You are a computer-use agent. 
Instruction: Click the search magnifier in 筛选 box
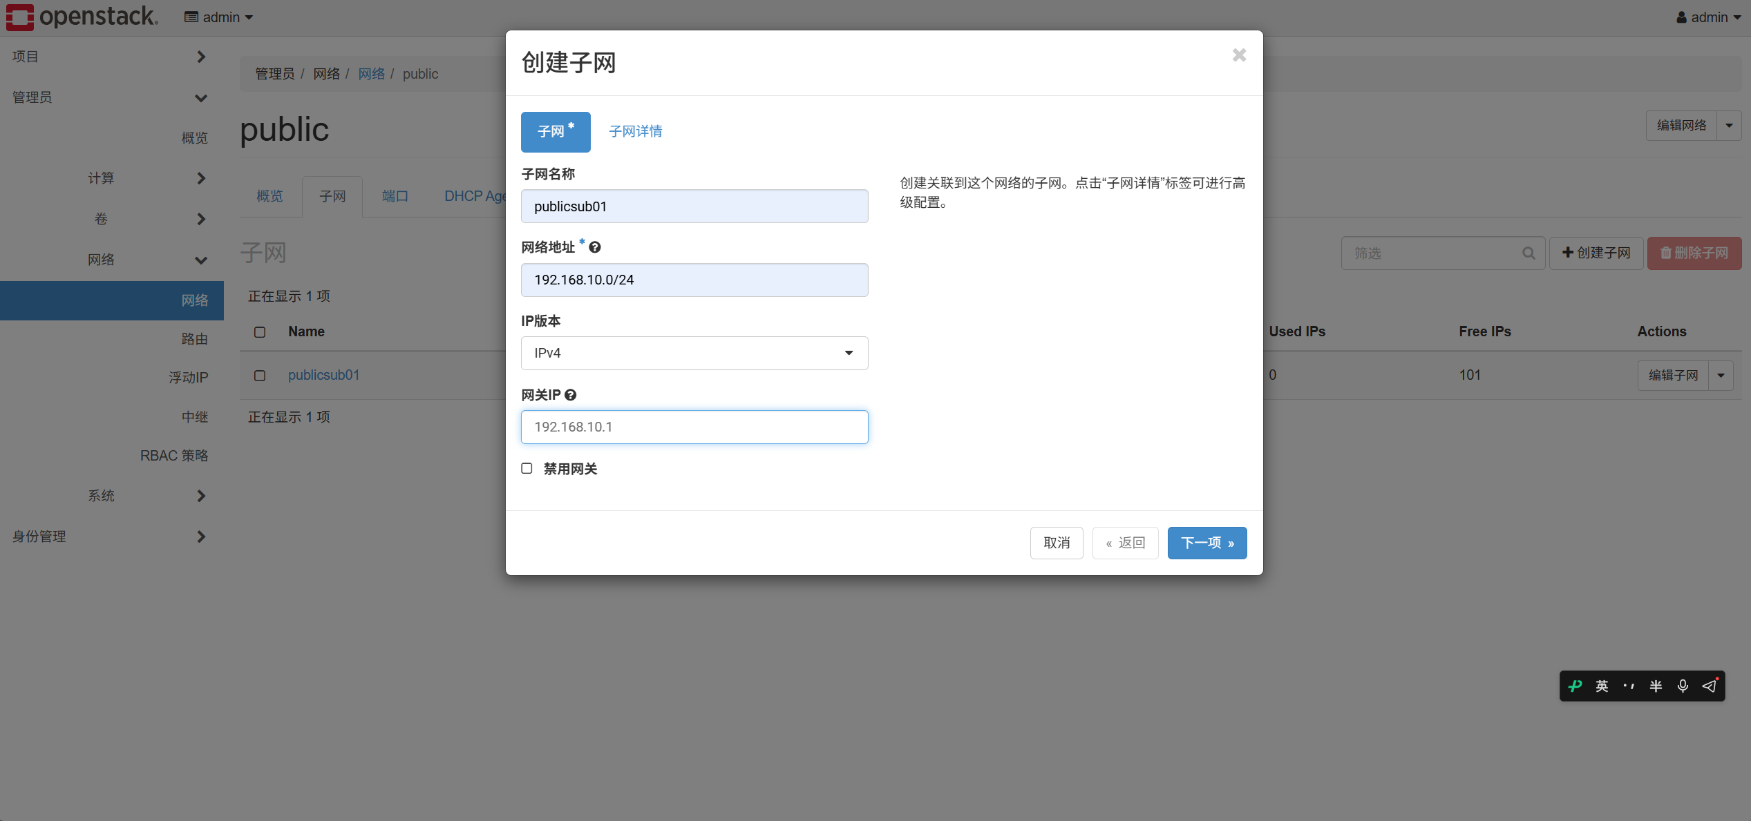point(1528,253)
